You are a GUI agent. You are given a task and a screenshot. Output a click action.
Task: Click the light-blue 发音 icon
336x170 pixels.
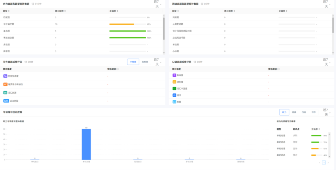[174, 102]
